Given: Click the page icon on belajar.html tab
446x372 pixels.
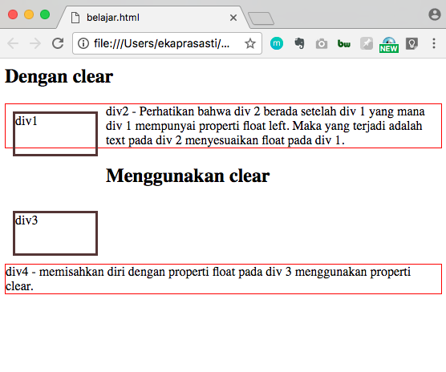Looking at the screenshot, I should [x=75, y=18].
